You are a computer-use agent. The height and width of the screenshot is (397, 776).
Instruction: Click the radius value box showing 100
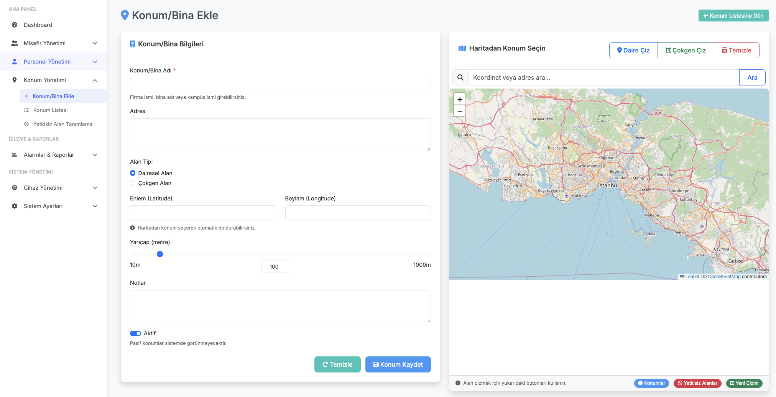[x=277, y=267]
